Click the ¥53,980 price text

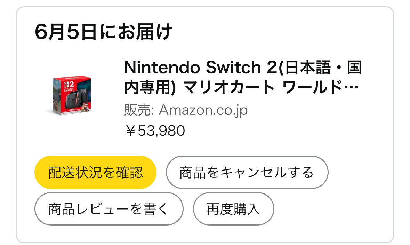point(155,131)
